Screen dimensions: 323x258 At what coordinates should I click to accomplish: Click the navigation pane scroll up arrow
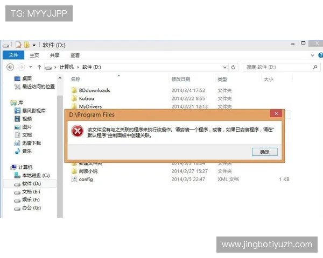coord(60,78)
